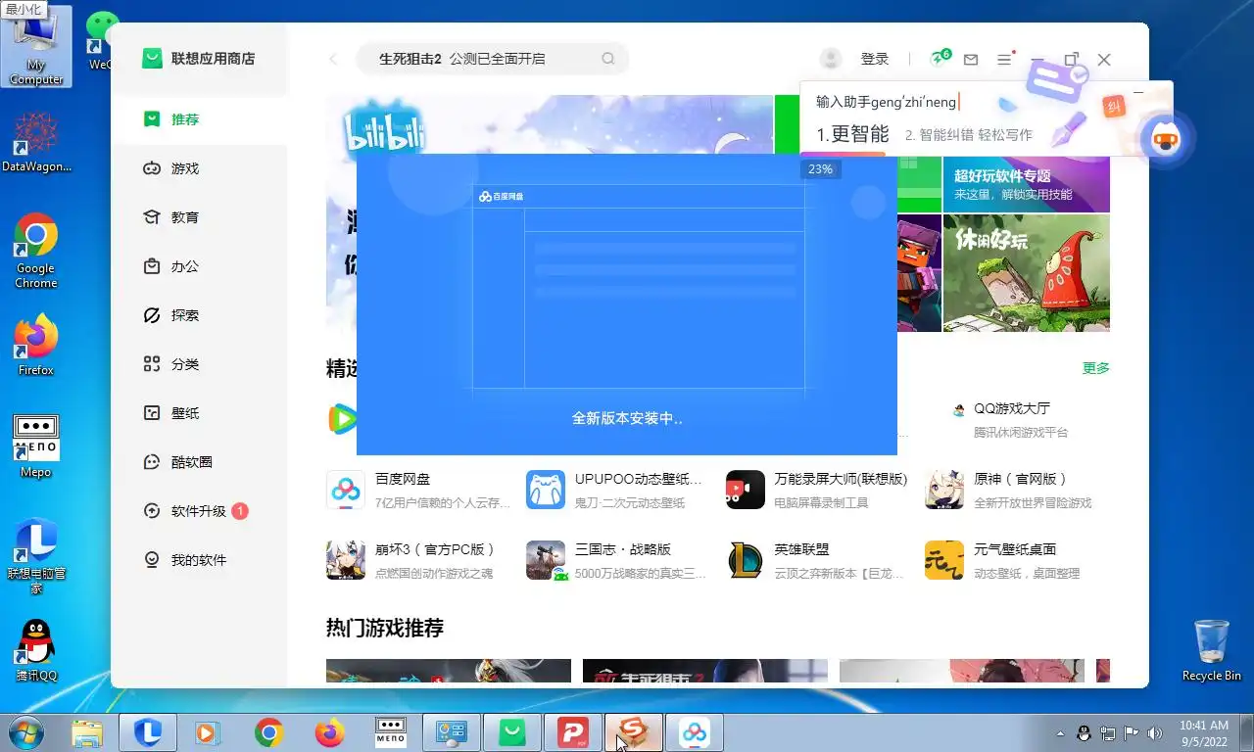Click the QQ游戏大厅 title
The width and height of the screenshot is (1254, 752).
click(x=1012, y=408)
